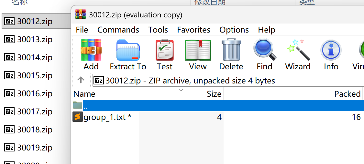Open the Find magnifier tool
This screenshot has width=364, height=164.
pos(264,50)
